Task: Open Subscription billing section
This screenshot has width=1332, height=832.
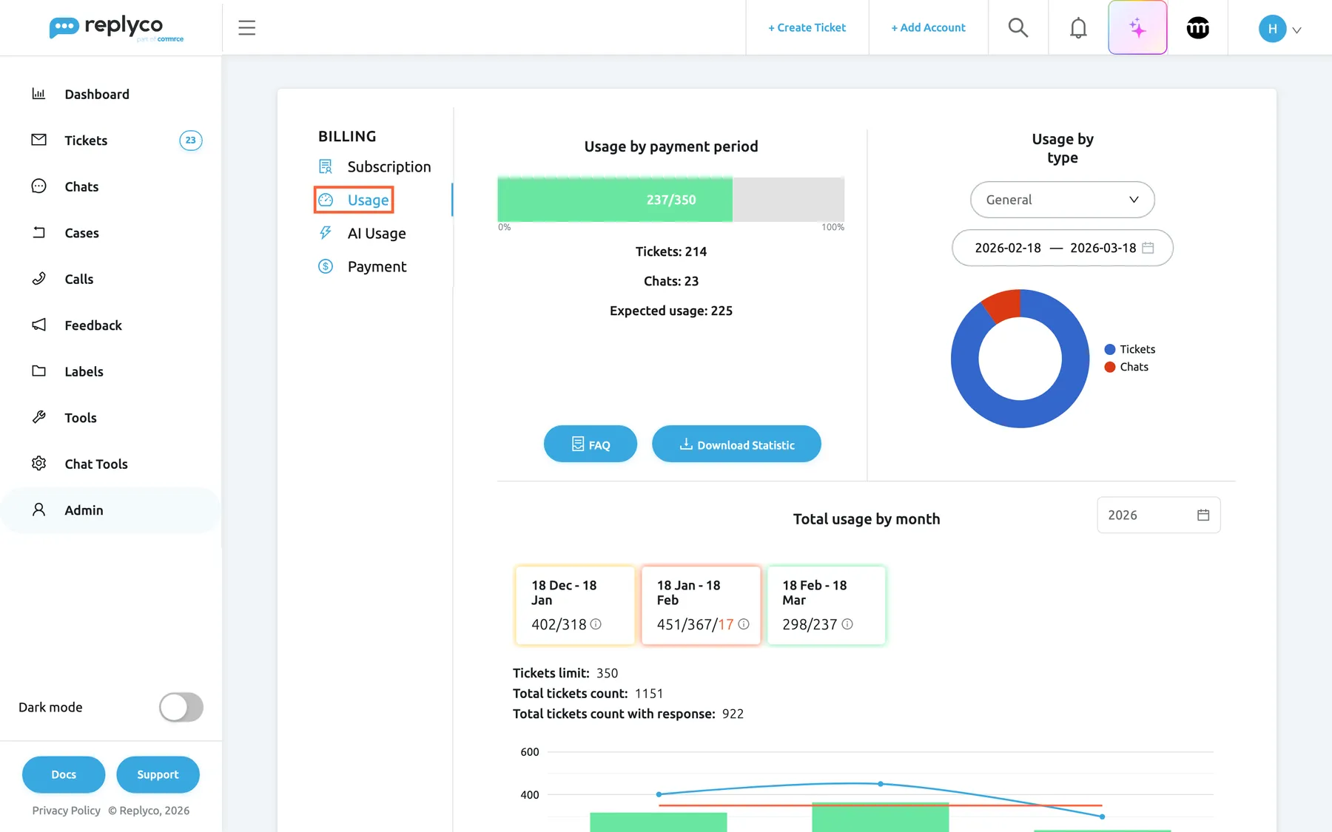Action: click(x=374, y=166)
